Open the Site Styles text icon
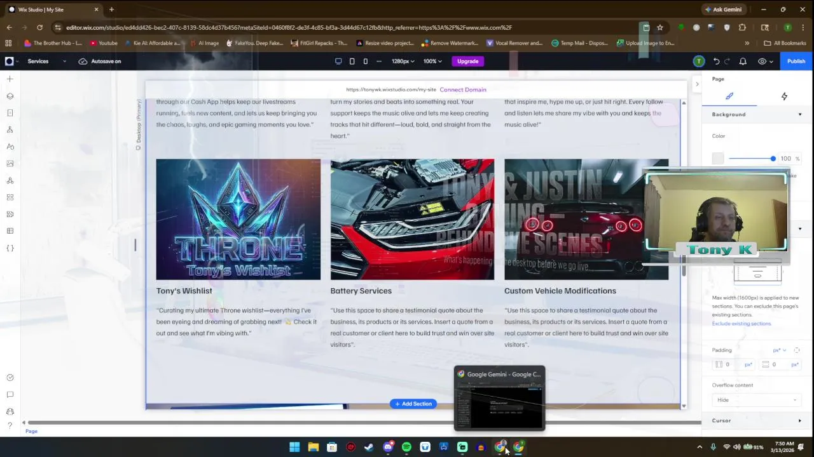 click(10, 147)
